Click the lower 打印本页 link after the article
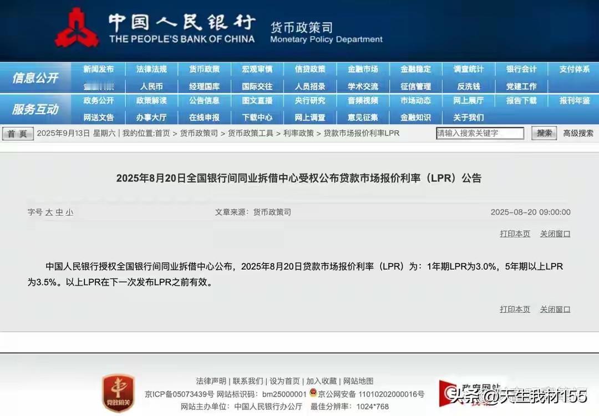This screenshot has width=599, height=416. [x=515, y=310]
